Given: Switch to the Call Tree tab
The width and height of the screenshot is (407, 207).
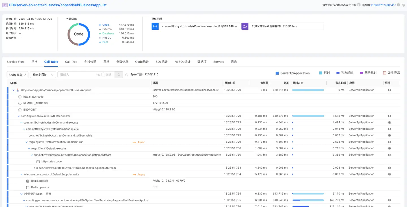Looking at the screenshot, I should point(71,62).
